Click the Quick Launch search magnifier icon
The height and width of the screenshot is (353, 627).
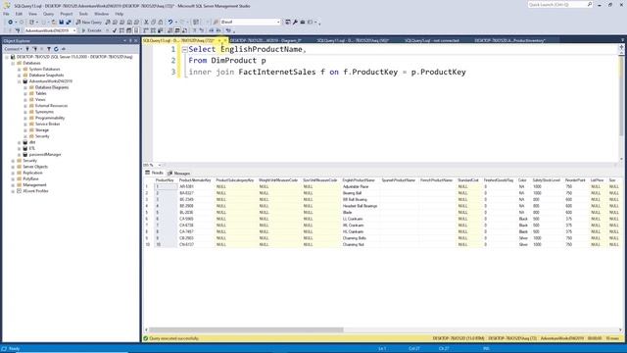(x=590, y=4)
